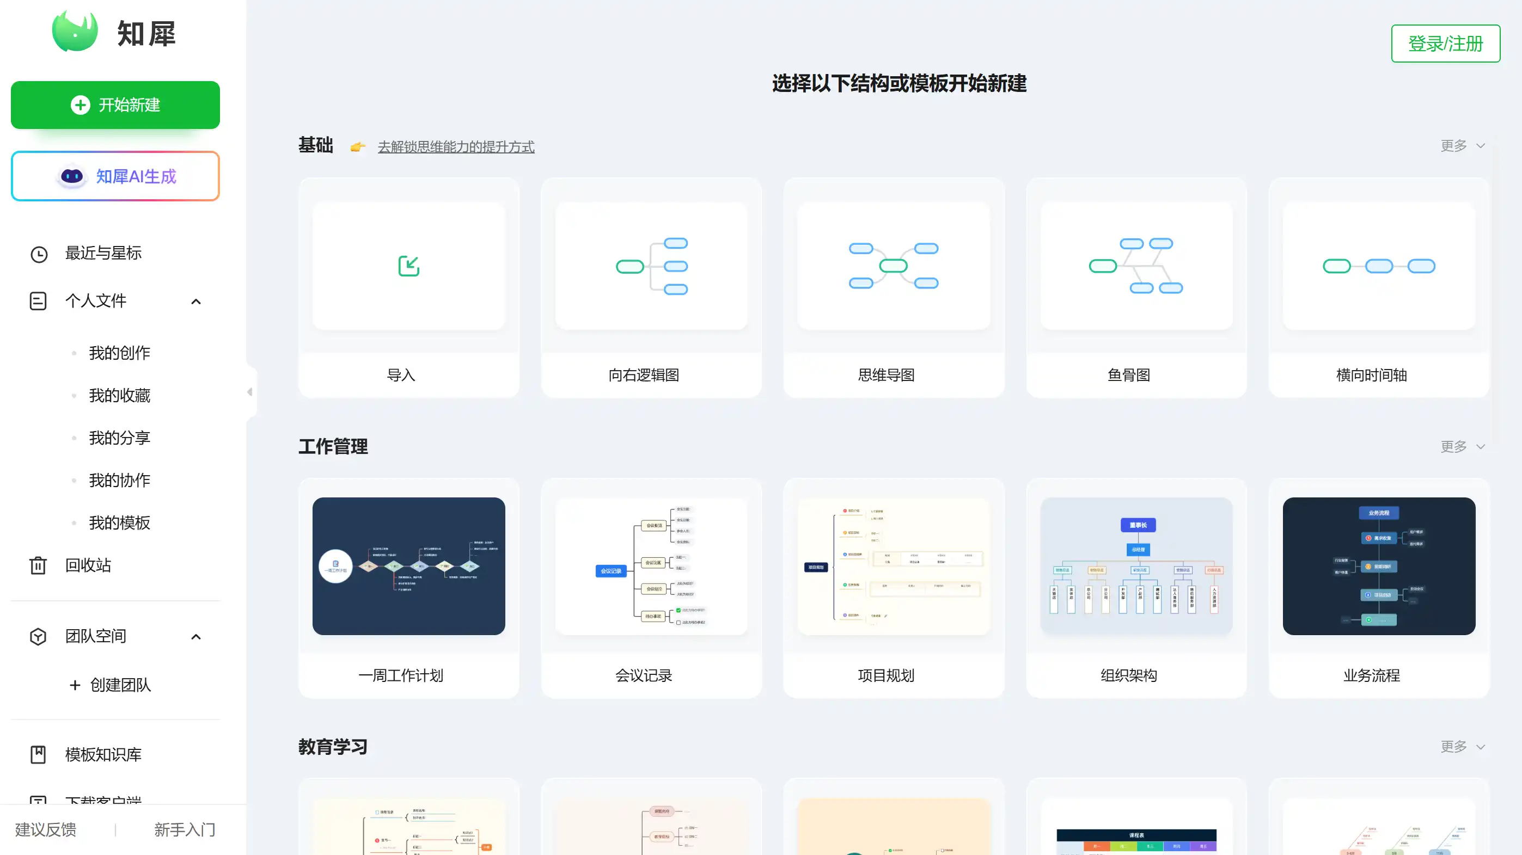
Task: Open the 会议记录 template thumbnail
Action: [651, 566]
